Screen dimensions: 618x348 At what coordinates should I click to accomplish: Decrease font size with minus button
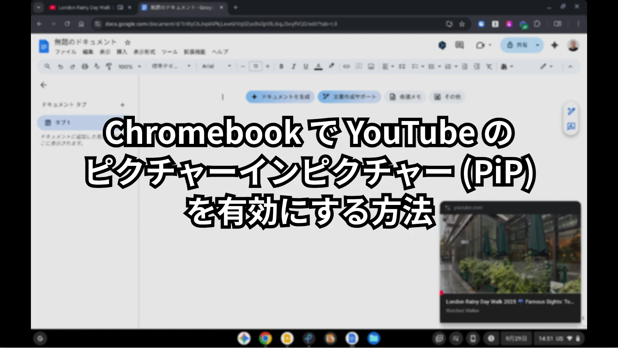pos(243,67)
